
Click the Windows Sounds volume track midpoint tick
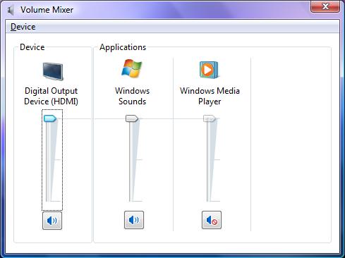point(139,160)
